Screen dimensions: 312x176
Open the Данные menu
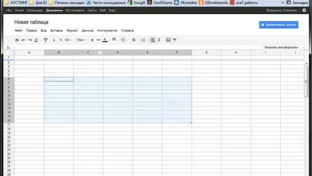click(x=88, y=30)
